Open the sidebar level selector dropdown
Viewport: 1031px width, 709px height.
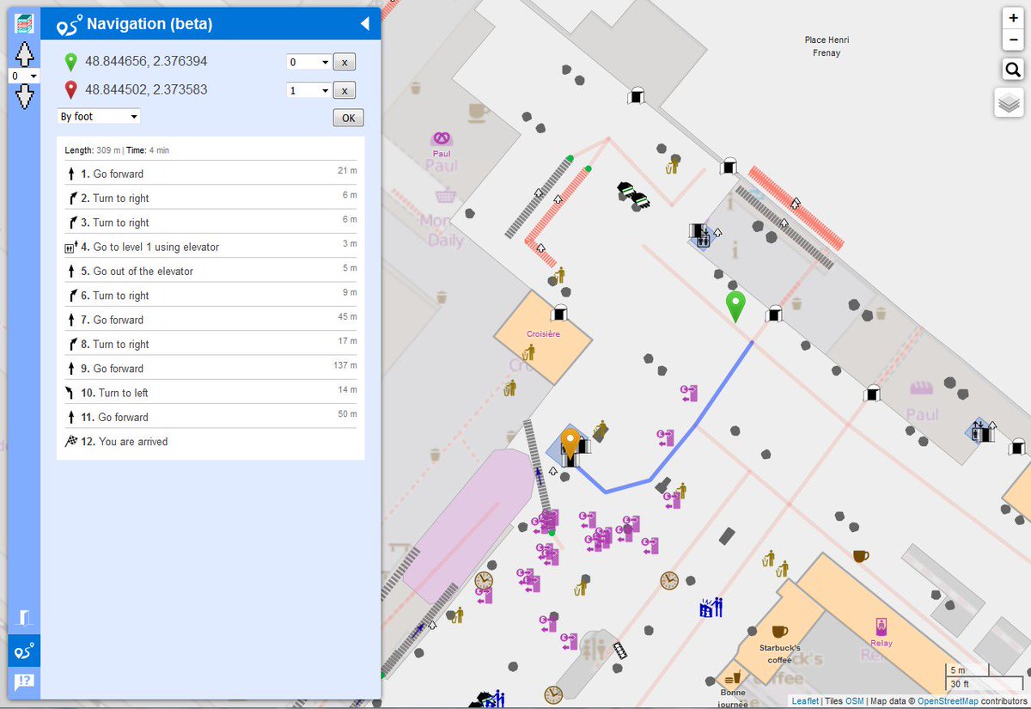[24, 76]
